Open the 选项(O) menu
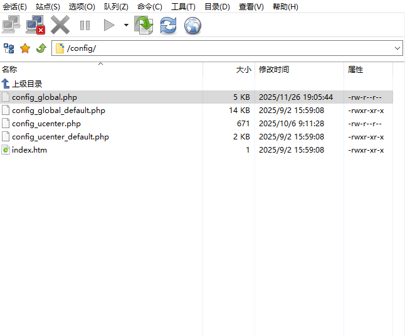Image resolution: width=405 pixels, height=336 pixels. coord(82,6)
